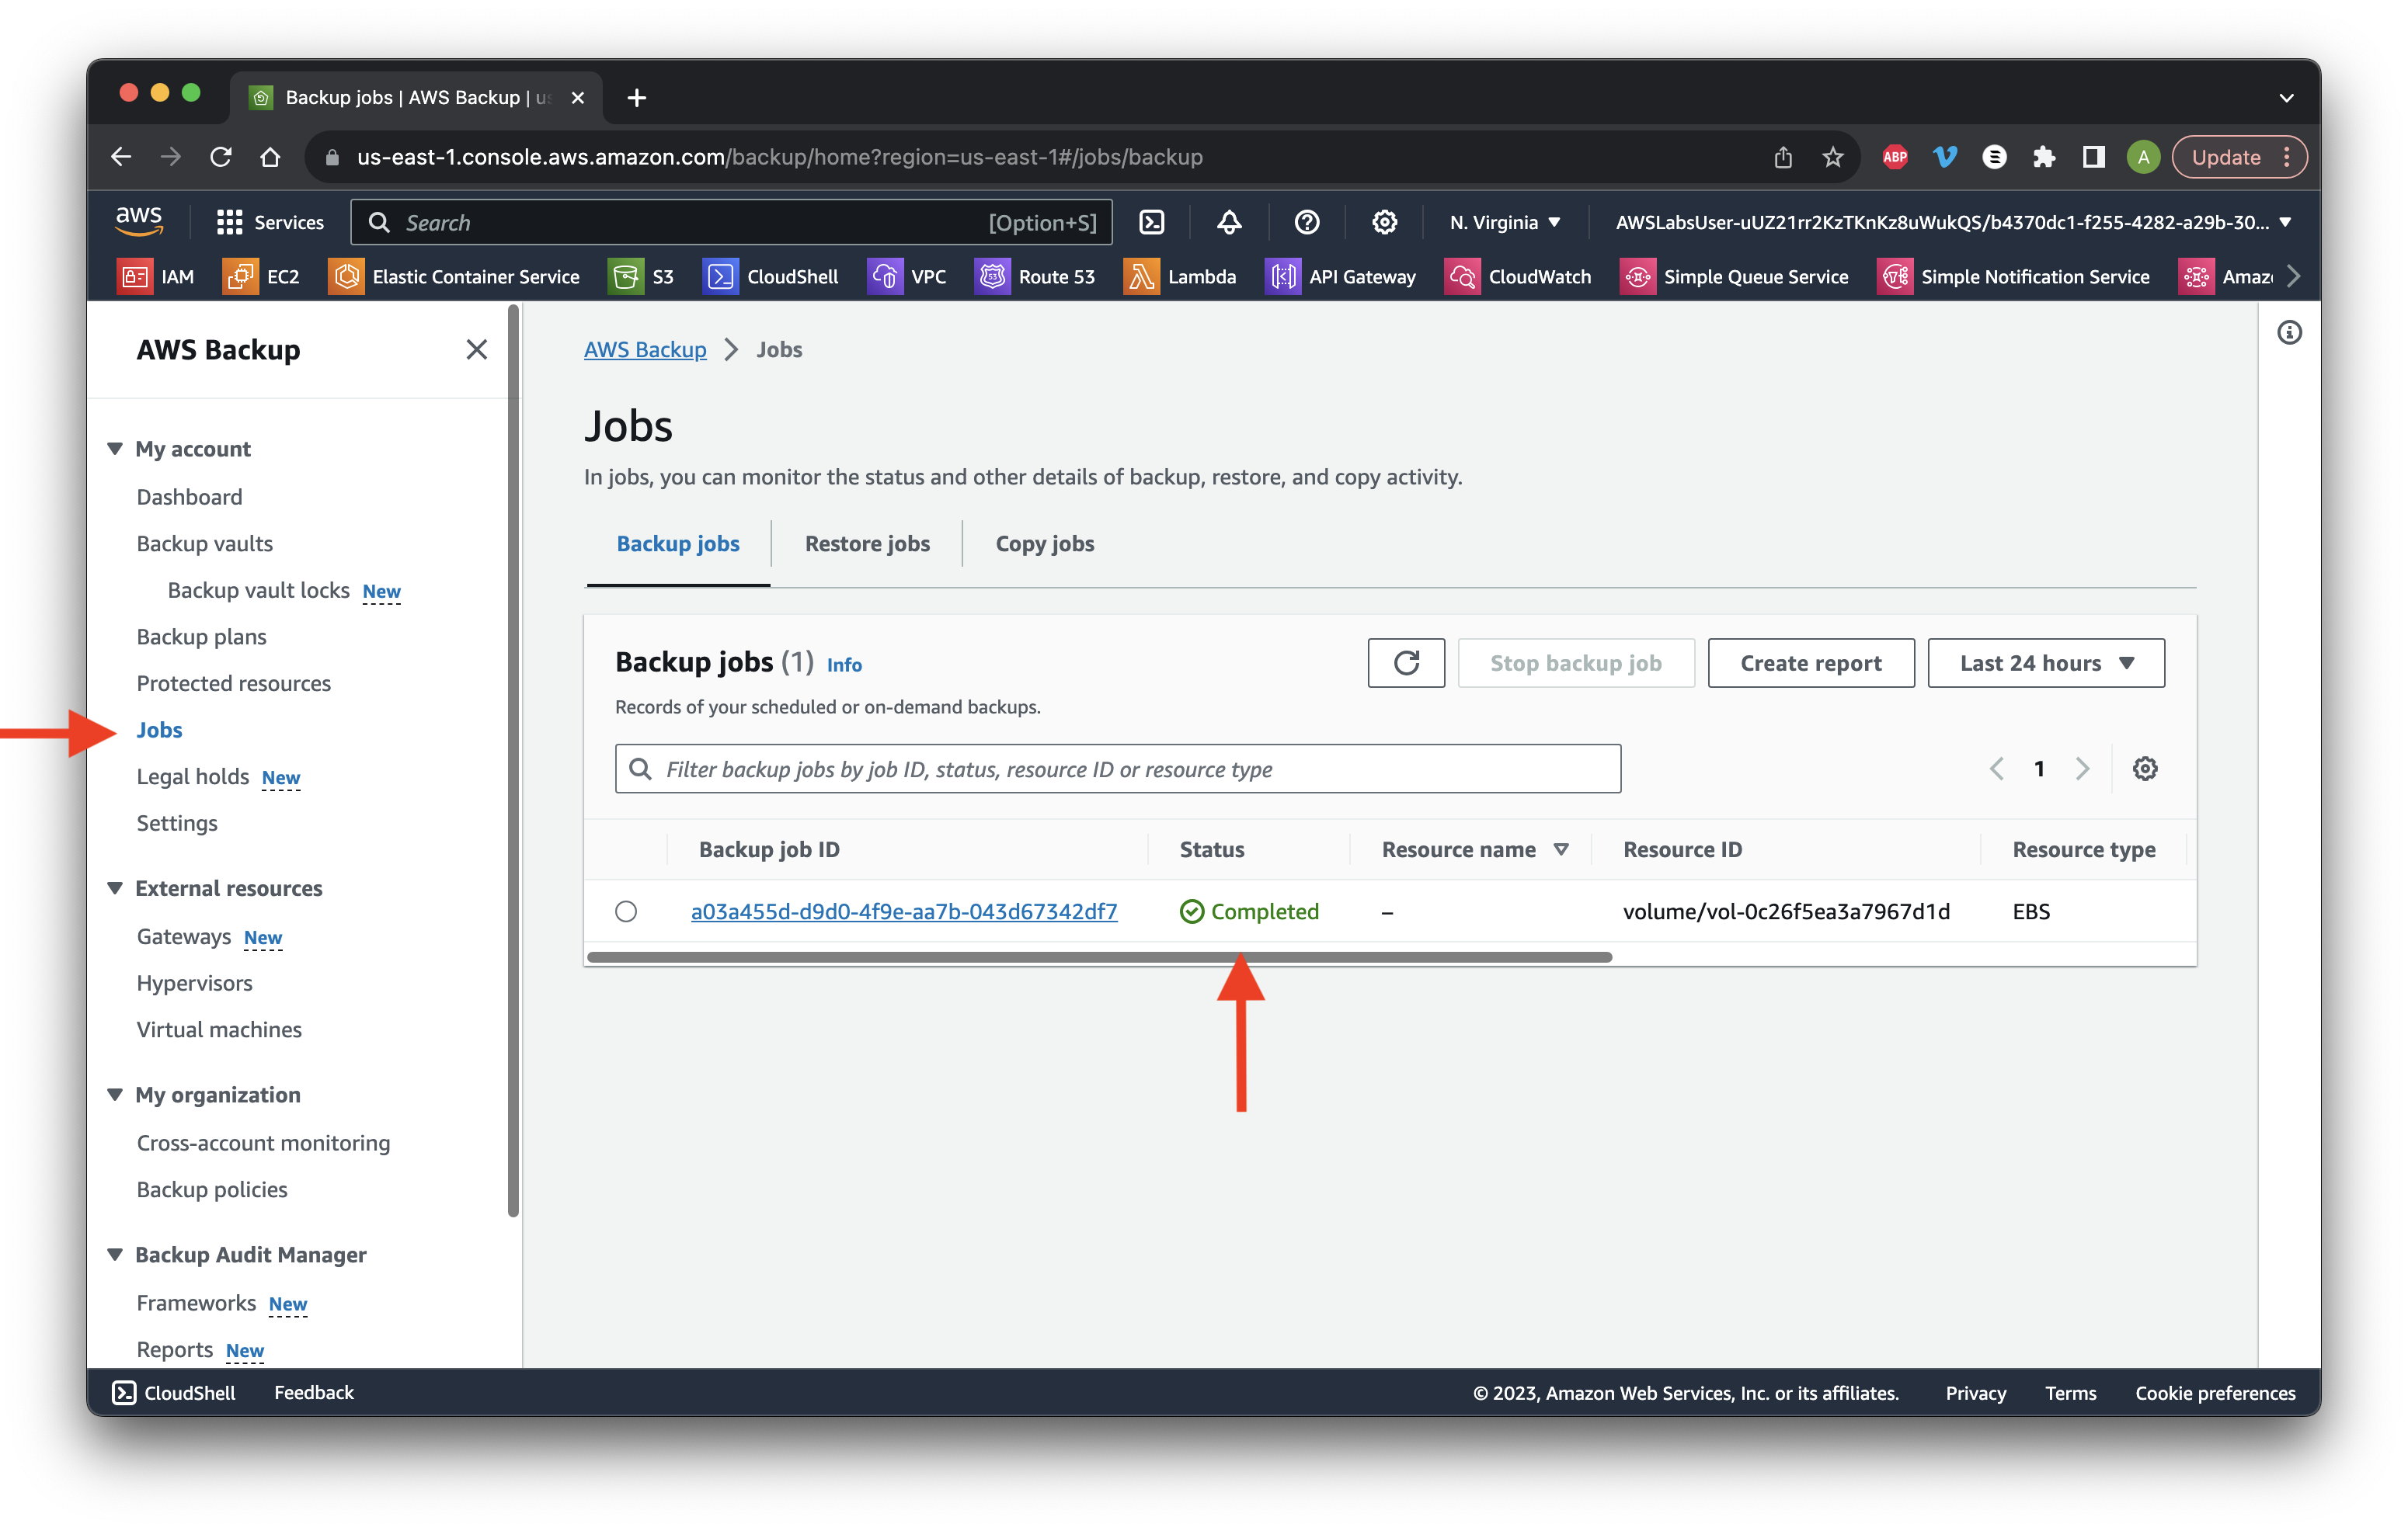Open the notifications bell

pos(1229,222)
